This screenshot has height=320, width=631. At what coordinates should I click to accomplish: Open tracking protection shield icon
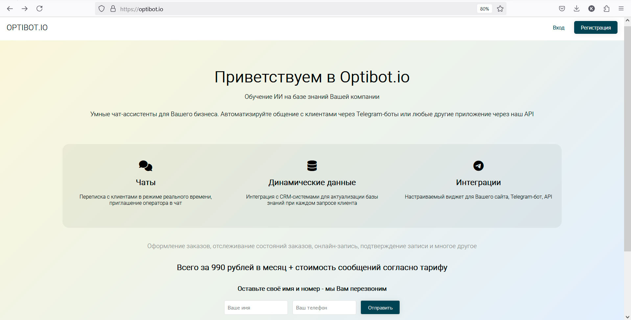(x=102, y=9)
